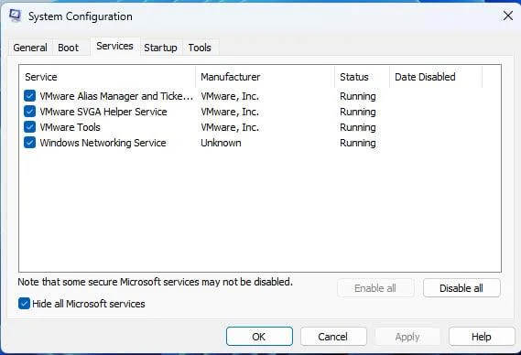Image resolution: width=521 pixels, height=355 pixels.
Task: Sort by the Manufacturer column header
Action: 266,77
